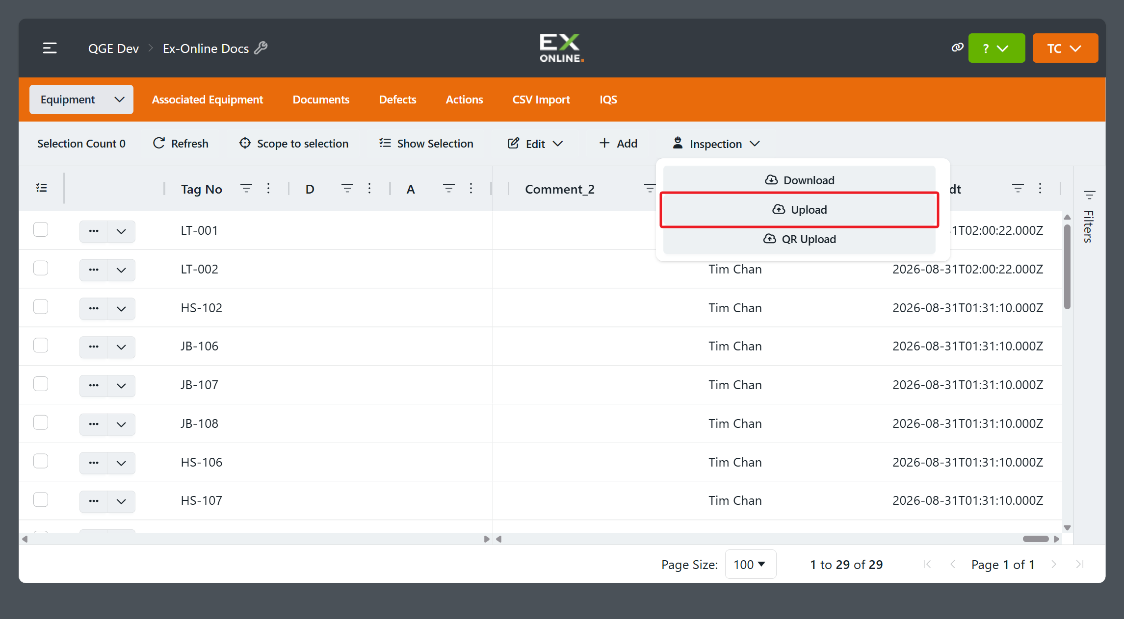Click the horizontal scrollbar thumb at bottom right
The image size is (1124, 619).
[1036, 539]
